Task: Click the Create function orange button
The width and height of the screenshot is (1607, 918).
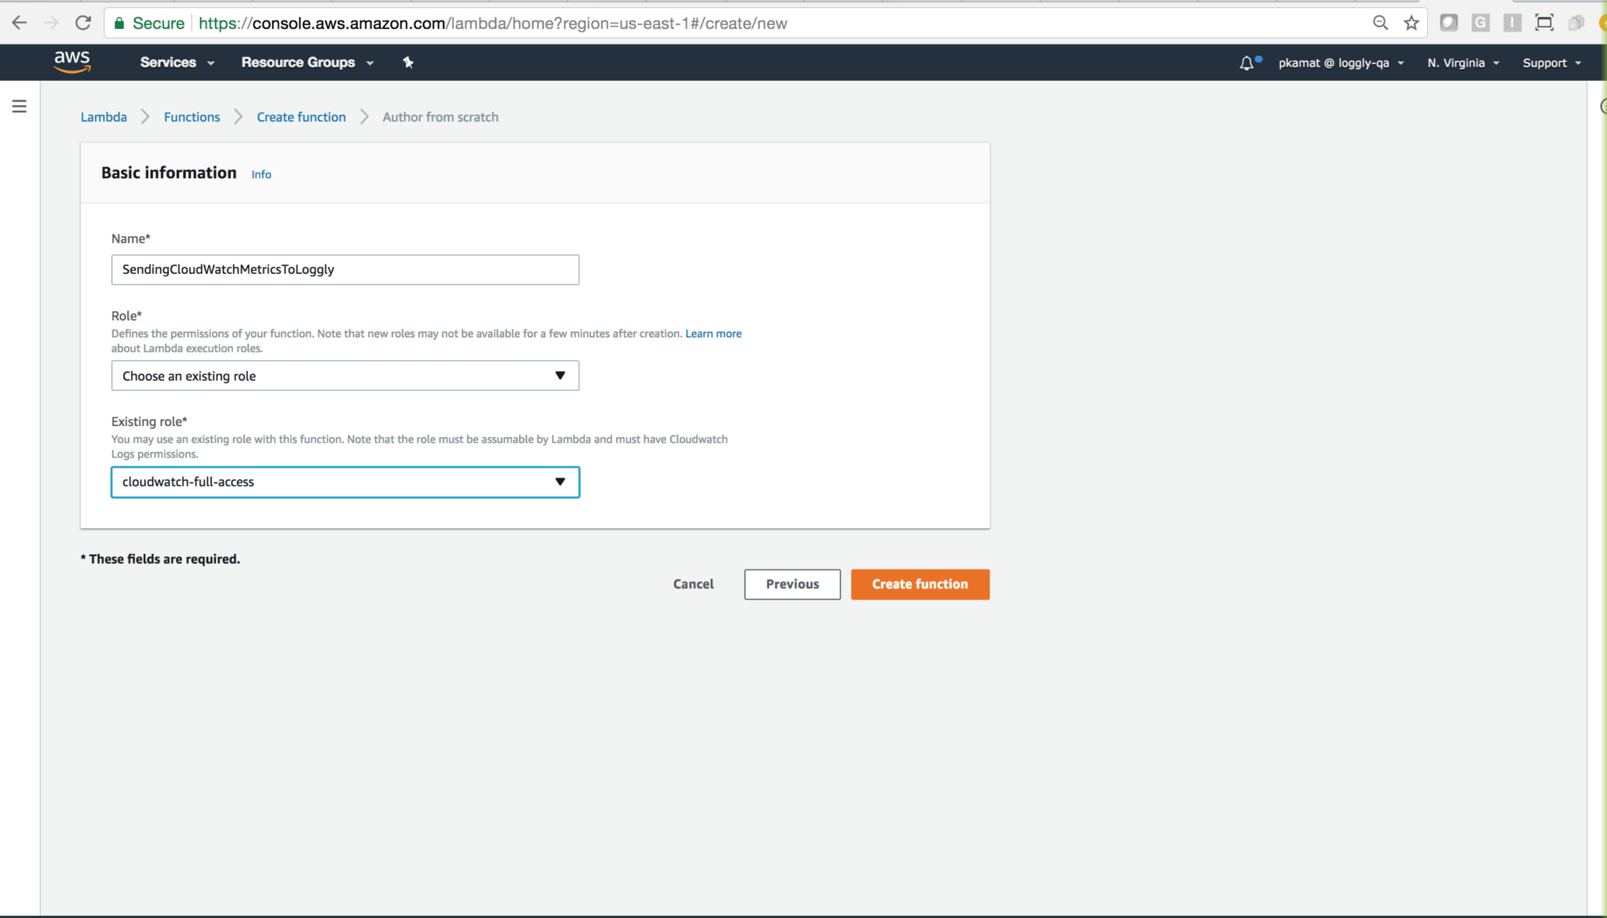Action: point(920,584)
